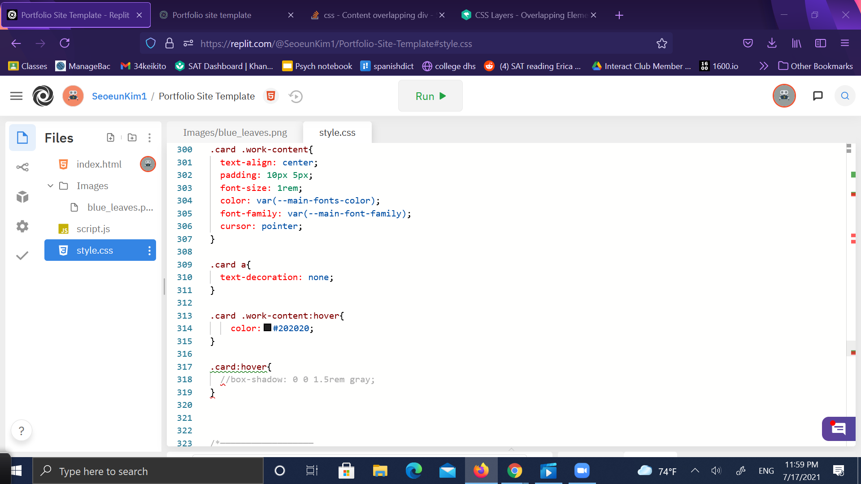The image size is (861, 484).
Task: Collapse the Images folder
Action: click(51, 186)
